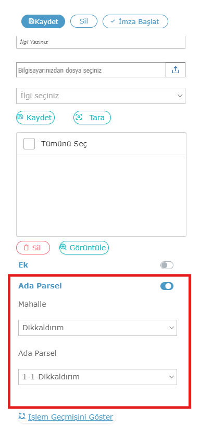Click the Bilgisayarınızdan dosya seçiniz field
This screenshot has width=200, height=429.
click(91, 70)
